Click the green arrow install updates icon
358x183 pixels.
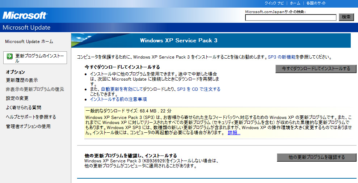[x=9, y=56]
